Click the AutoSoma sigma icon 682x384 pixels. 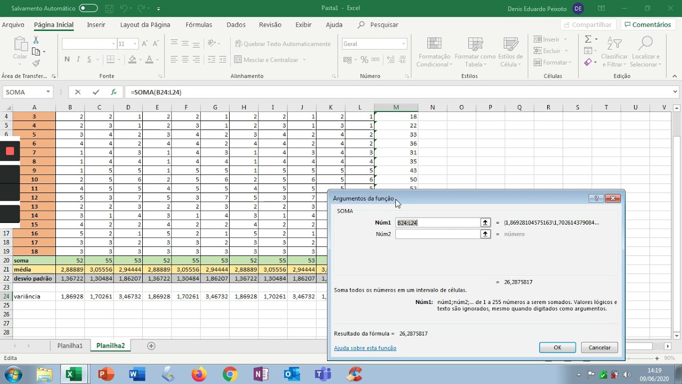[588, 39]
